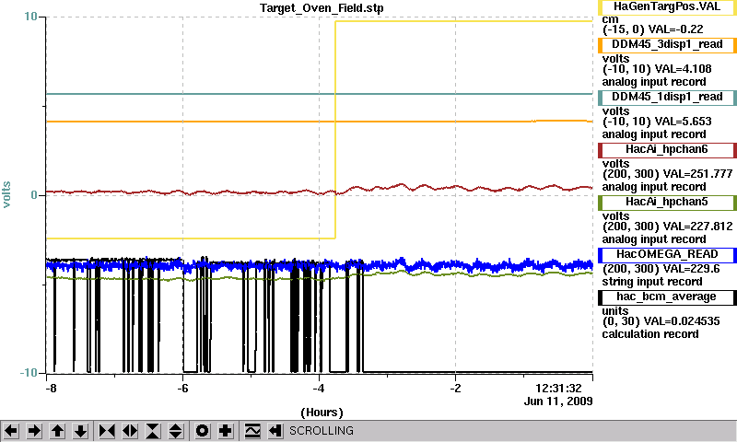Select the DDM45_3disp1_read legend entry
The height and width of the screenshot is (442, 737).
point(667,44)
